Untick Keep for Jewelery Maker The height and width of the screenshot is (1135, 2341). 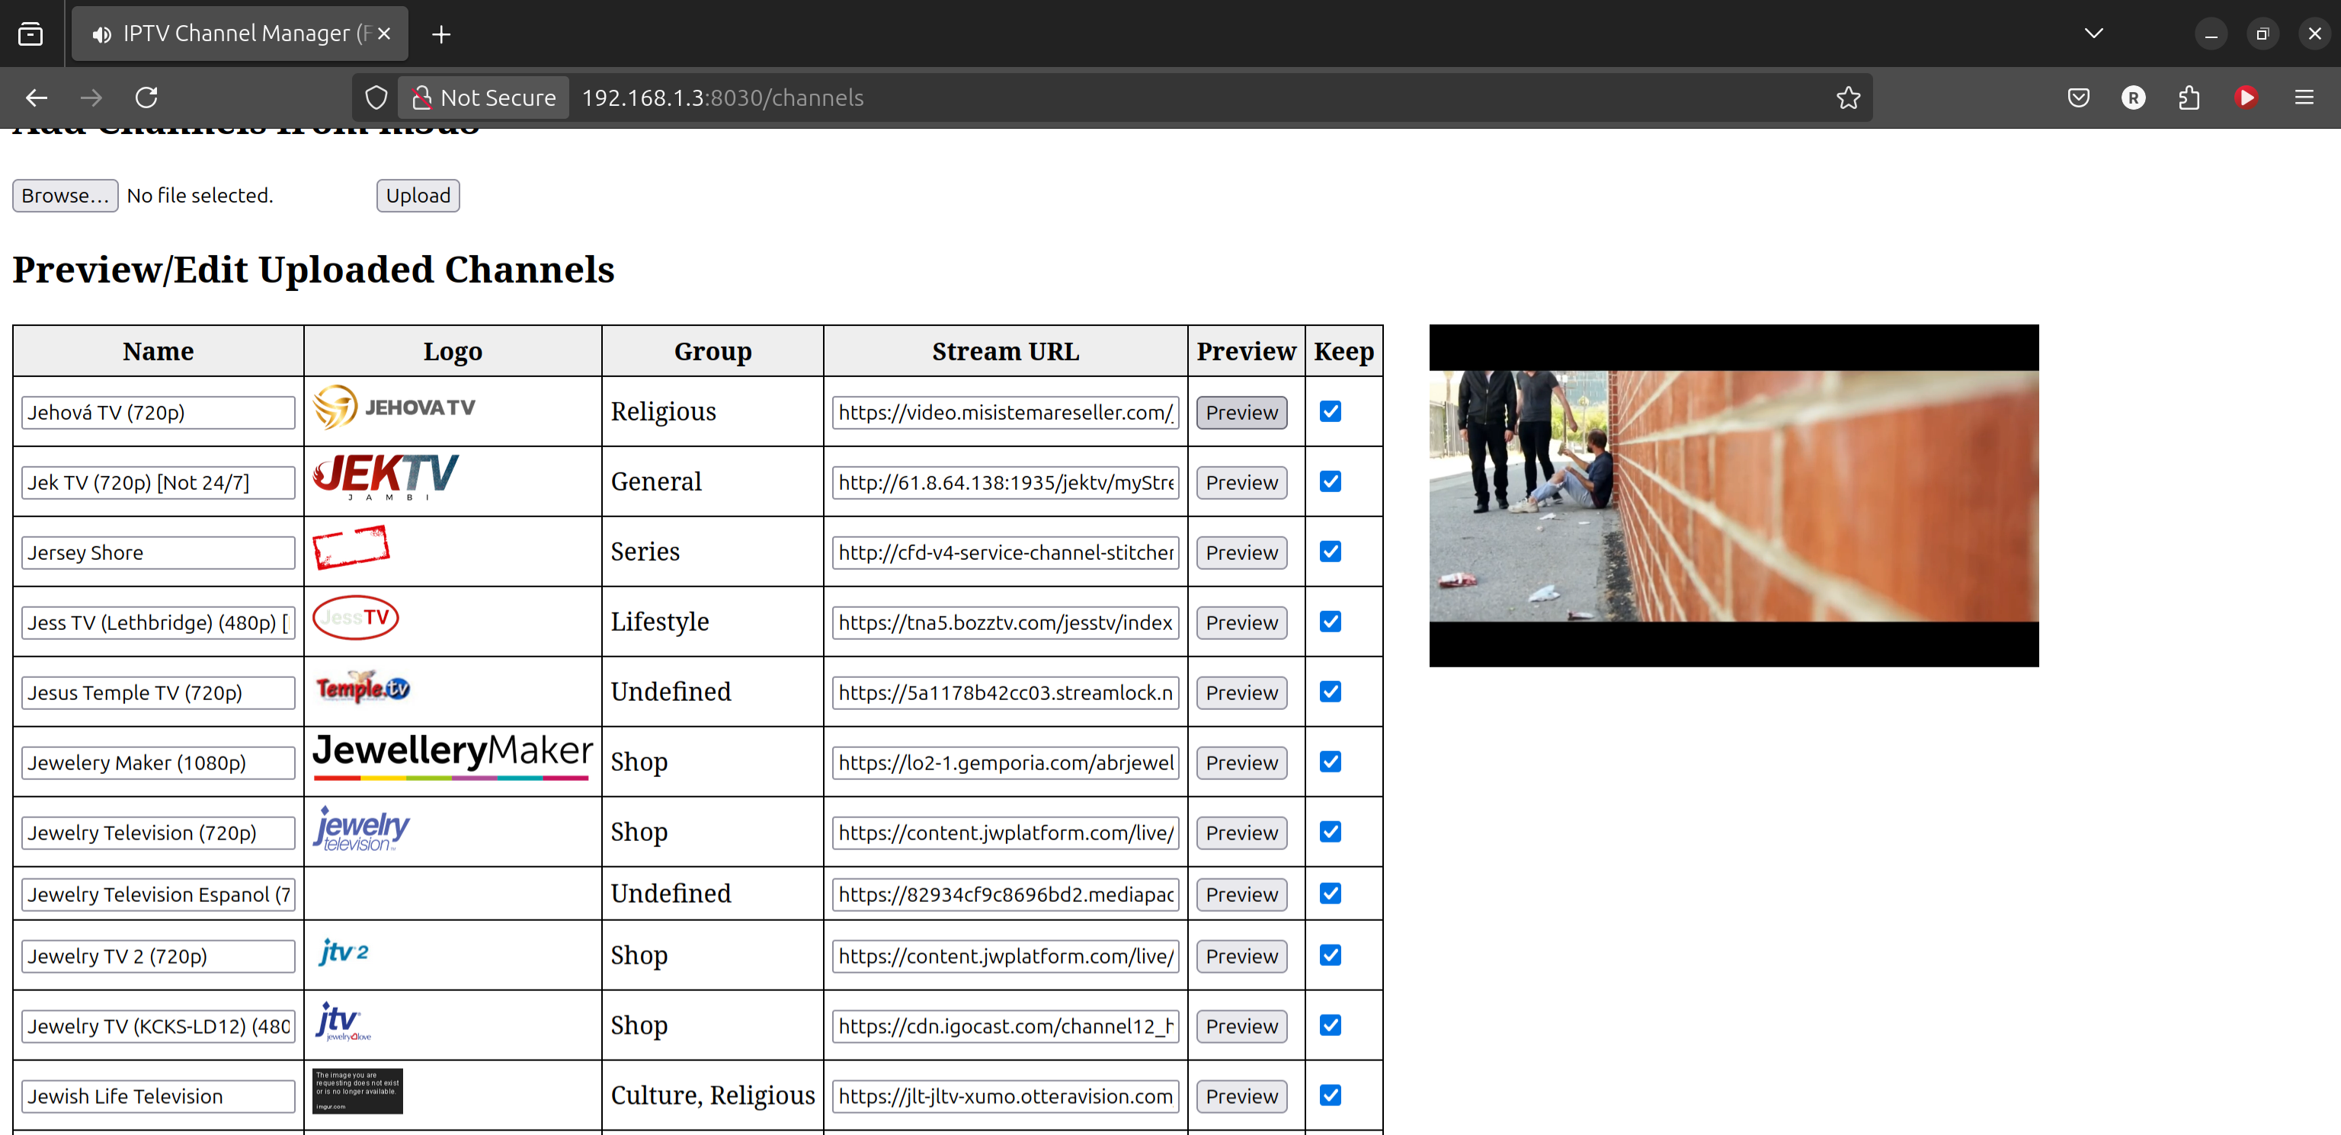click(1330, 762)
